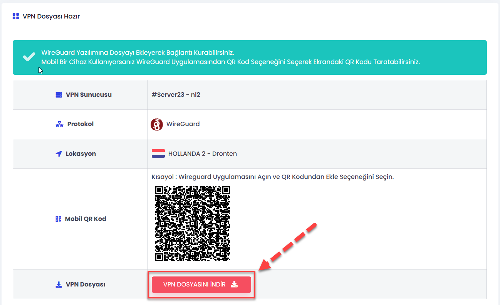500x305 pixels.
Task: Click the network icon beside Protokol
Action: (x=59, y=124)
